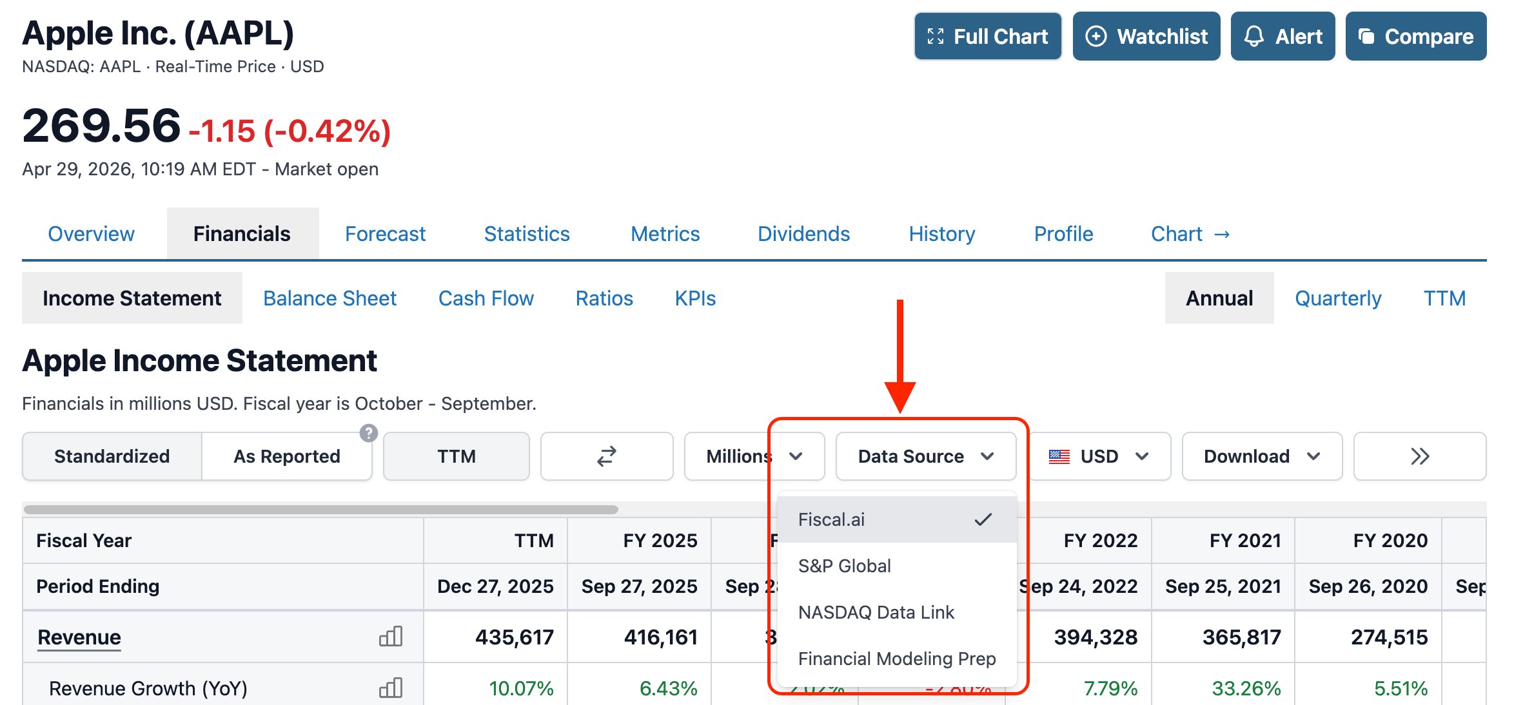Open the Revenue Growth (YoY) chart icon
Viewport: 1514px width, 705px height.
pyautogui.click(x=391, y=688)
